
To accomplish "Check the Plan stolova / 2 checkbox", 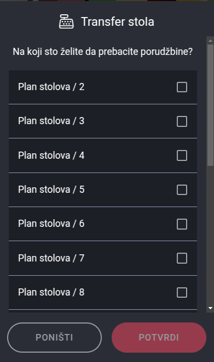I will [x=182, y=87].
